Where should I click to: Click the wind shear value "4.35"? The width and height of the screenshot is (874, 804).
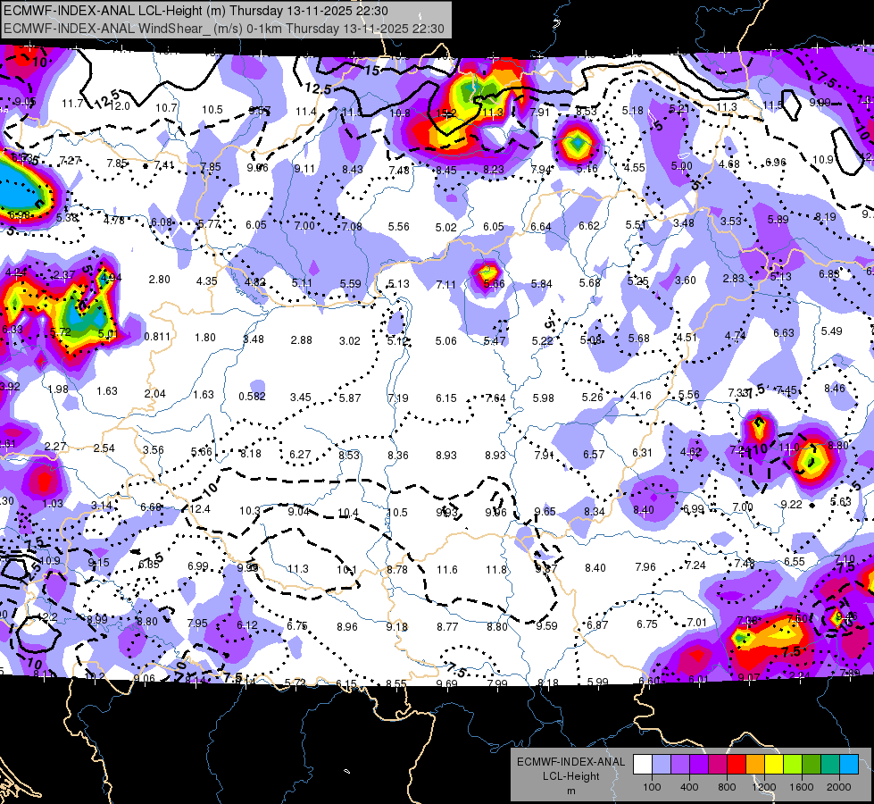pos(206,281)
